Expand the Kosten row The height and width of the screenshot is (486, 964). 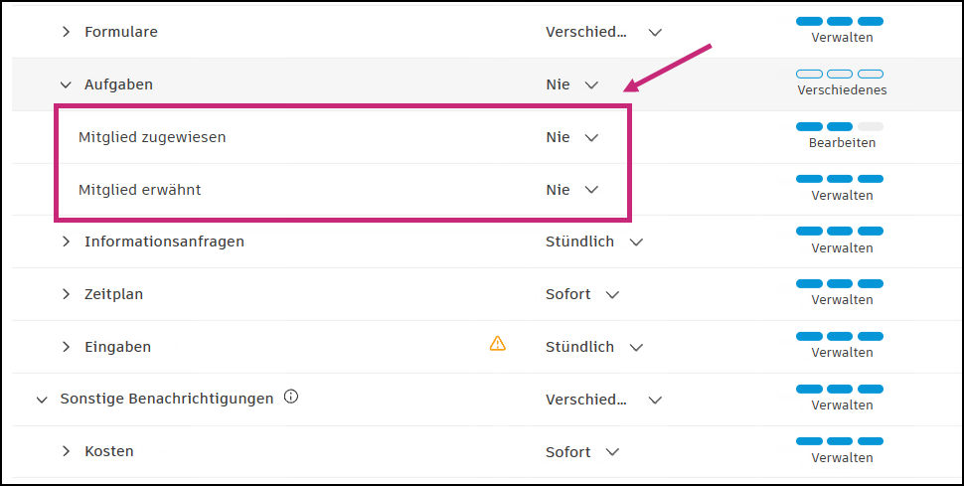[x=67, y=452]
